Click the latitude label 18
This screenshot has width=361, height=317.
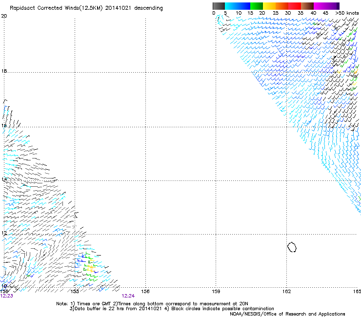pos(4,71)
